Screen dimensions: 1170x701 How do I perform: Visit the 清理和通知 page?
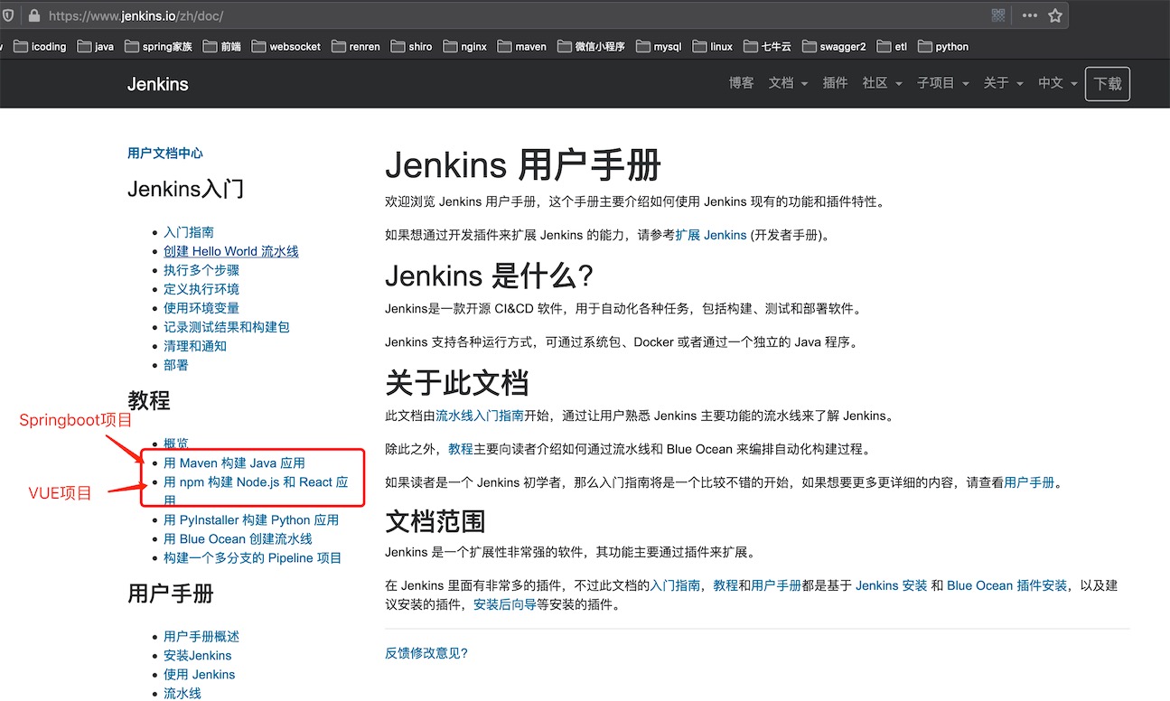pyautogui.click(x=195, y=346)
